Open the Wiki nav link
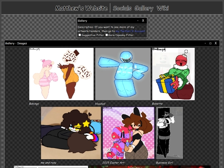The image size is (224, 168). pyautogui.click(x=163, y=8)
